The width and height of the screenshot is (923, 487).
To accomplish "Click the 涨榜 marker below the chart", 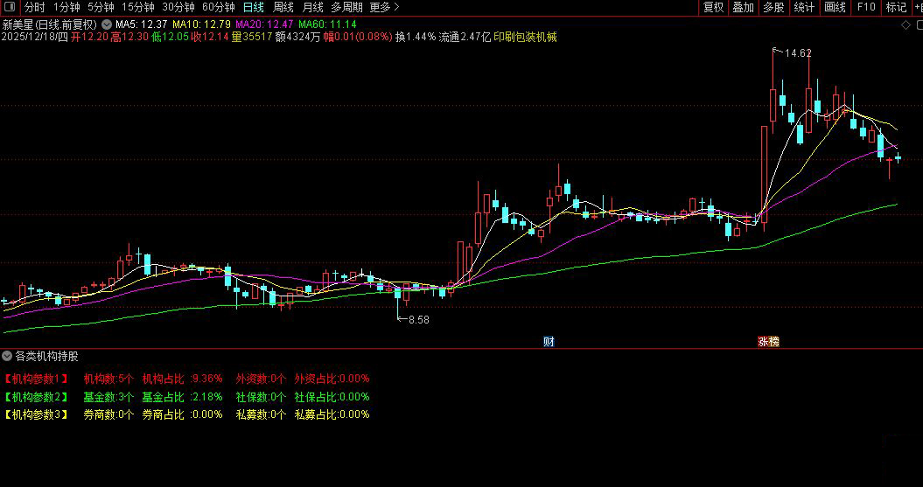I will [x=768, y=342].
